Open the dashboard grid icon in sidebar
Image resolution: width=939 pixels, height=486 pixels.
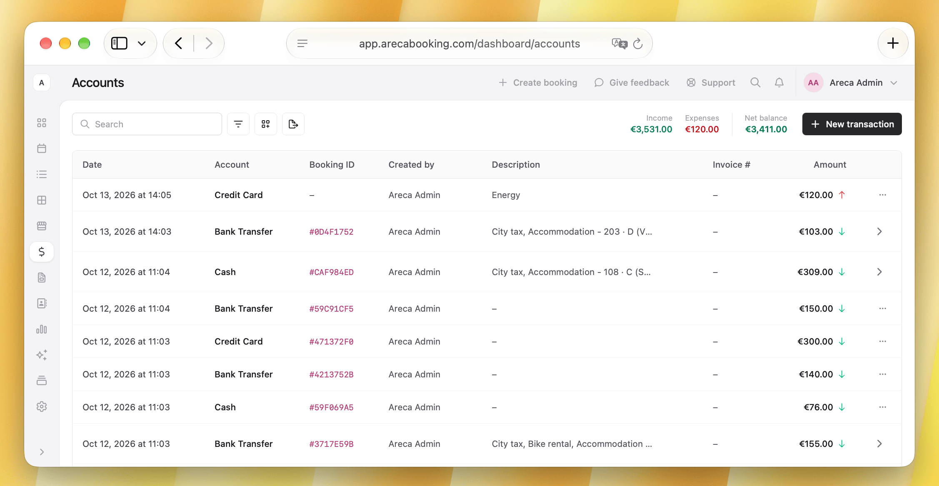click(42, 123)
